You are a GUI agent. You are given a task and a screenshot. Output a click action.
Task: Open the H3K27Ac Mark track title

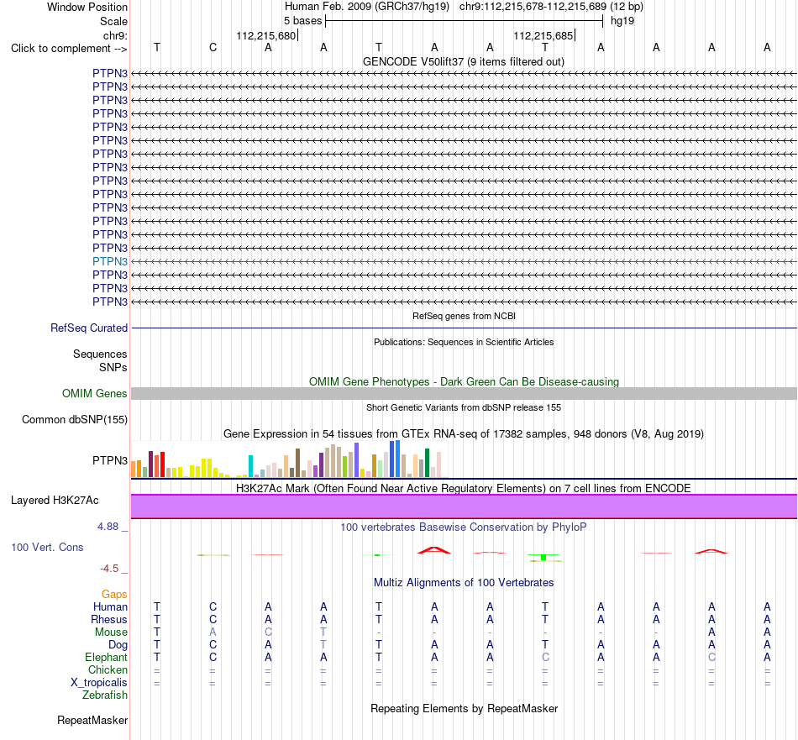464,488
